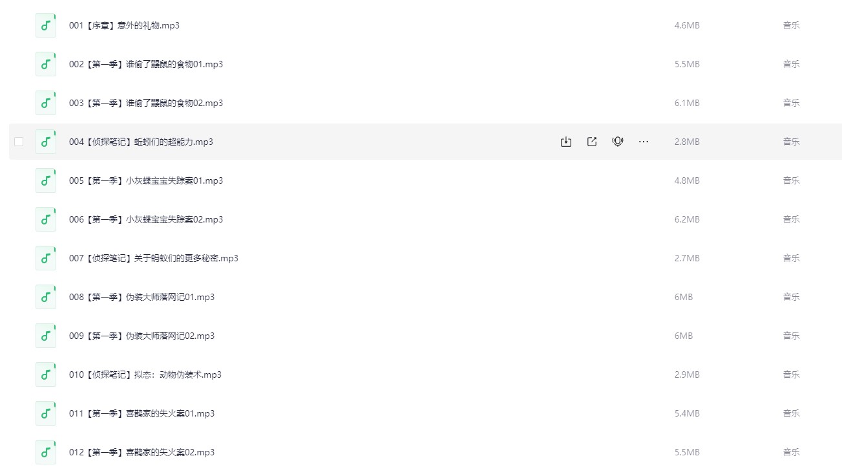Viewport: 842px width, 467px height.
Task: Open 003【第一季】谁偷了鼹鼠的食物02.mp3
Action: coord(146,103)
